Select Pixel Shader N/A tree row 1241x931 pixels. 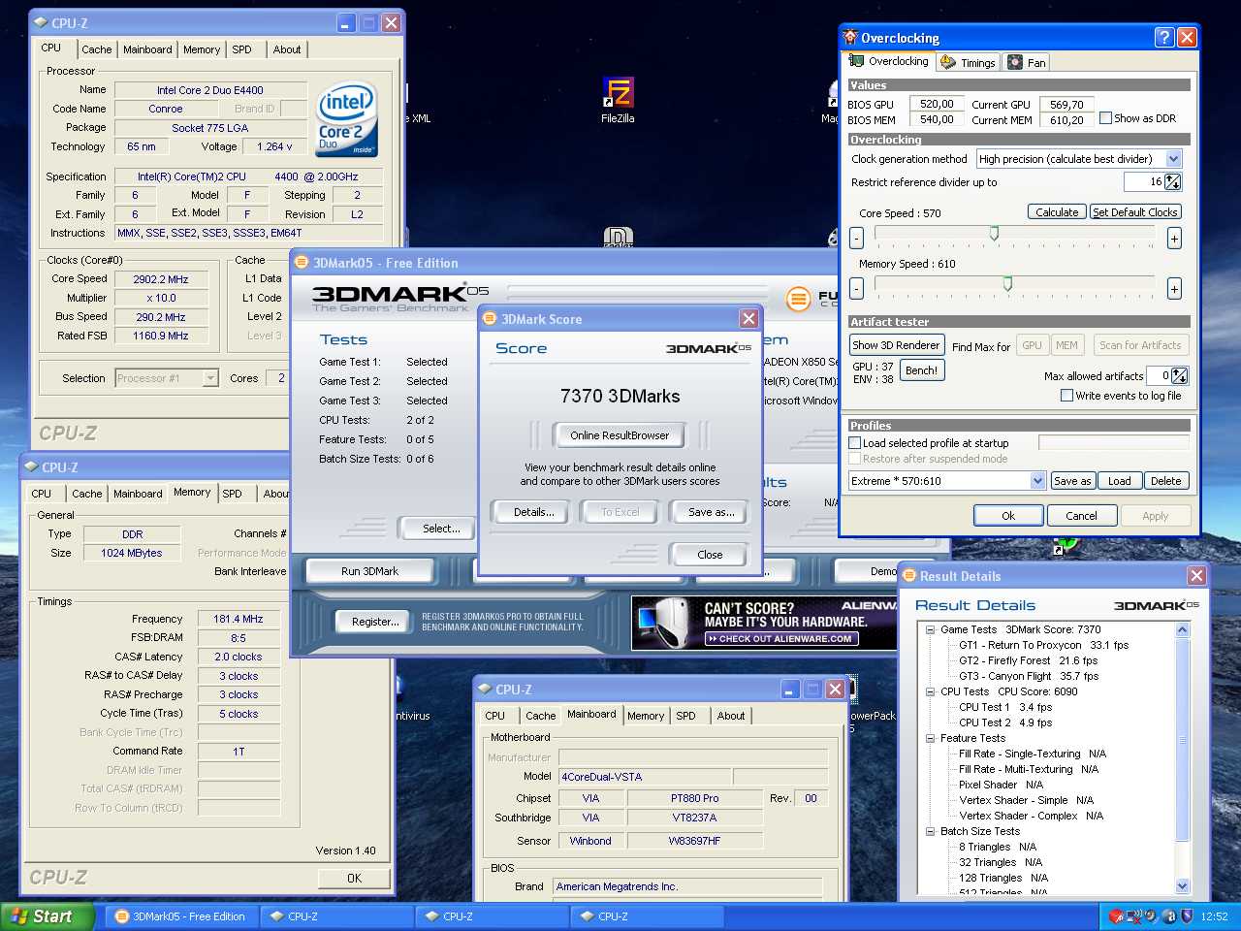1001,785
